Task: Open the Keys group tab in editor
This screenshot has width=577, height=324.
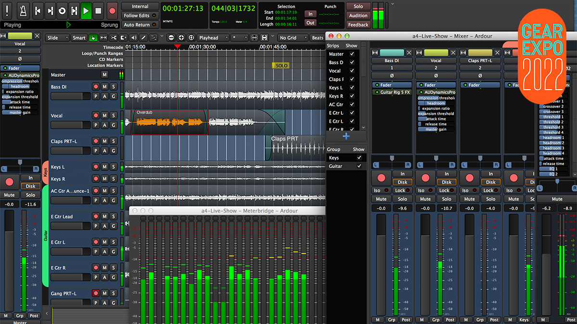Action: click(x=45, y=171)
